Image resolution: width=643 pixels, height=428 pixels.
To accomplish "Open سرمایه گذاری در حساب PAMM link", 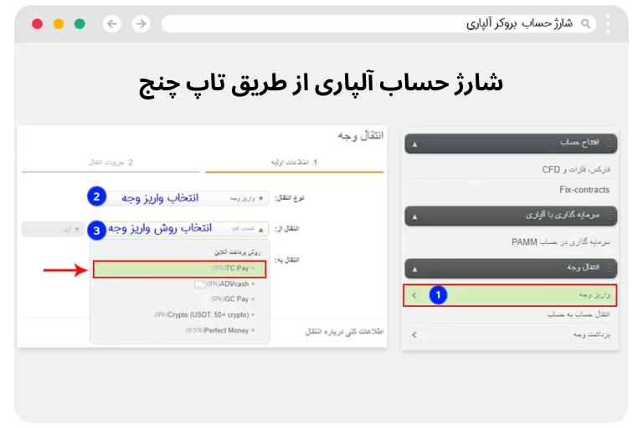I will coord(561,242).
